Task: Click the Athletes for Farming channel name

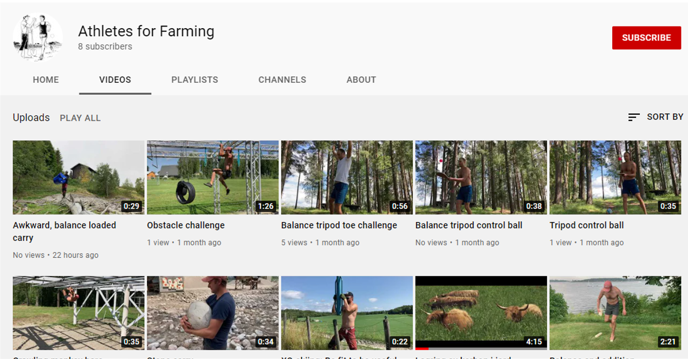Action: tap(146, 31)
